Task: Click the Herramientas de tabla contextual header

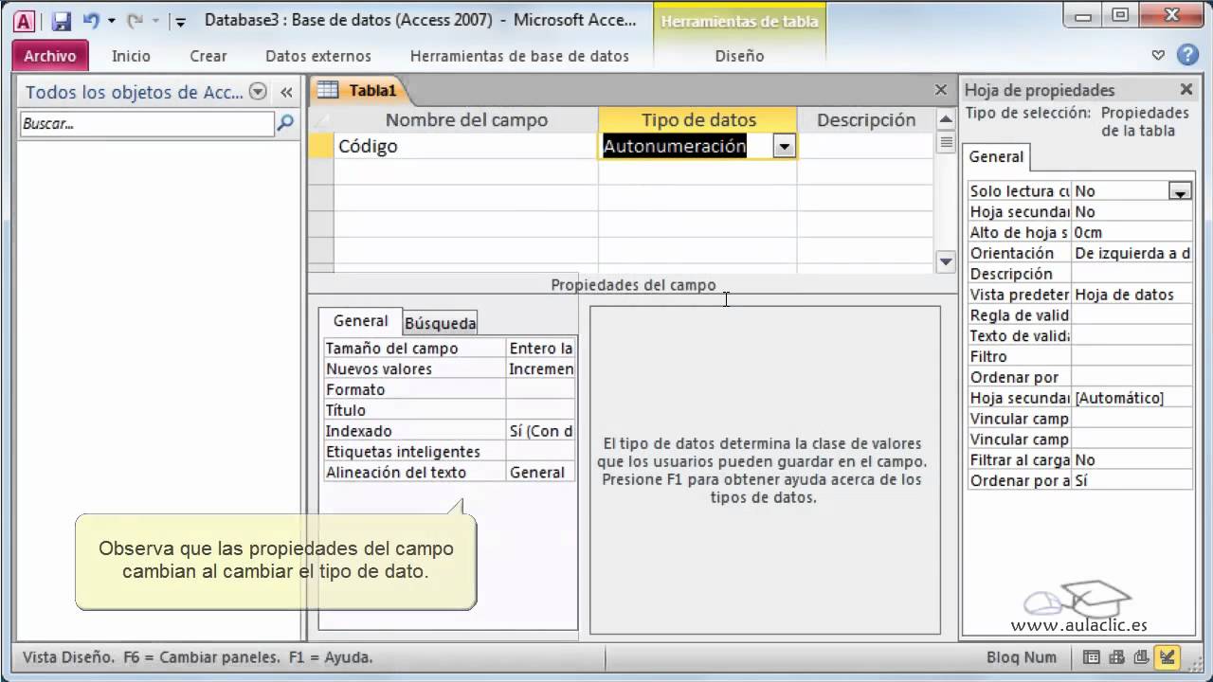Action: pos(739,21)
